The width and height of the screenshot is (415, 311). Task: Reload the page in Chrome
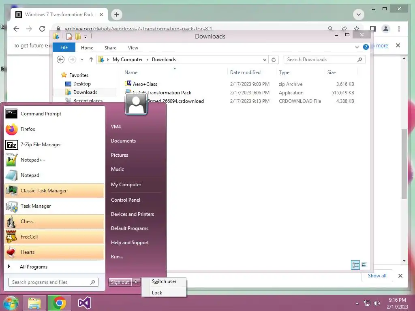(42, 29)
